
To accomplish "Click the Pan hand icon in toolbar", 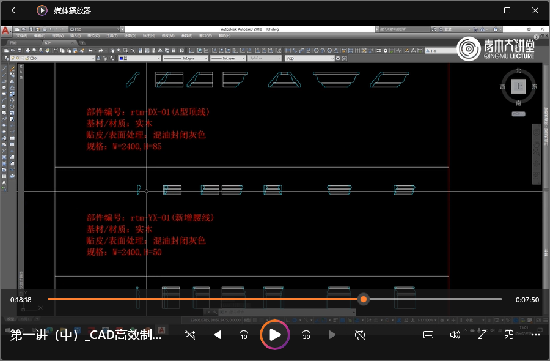I will (x=112, y=51).
